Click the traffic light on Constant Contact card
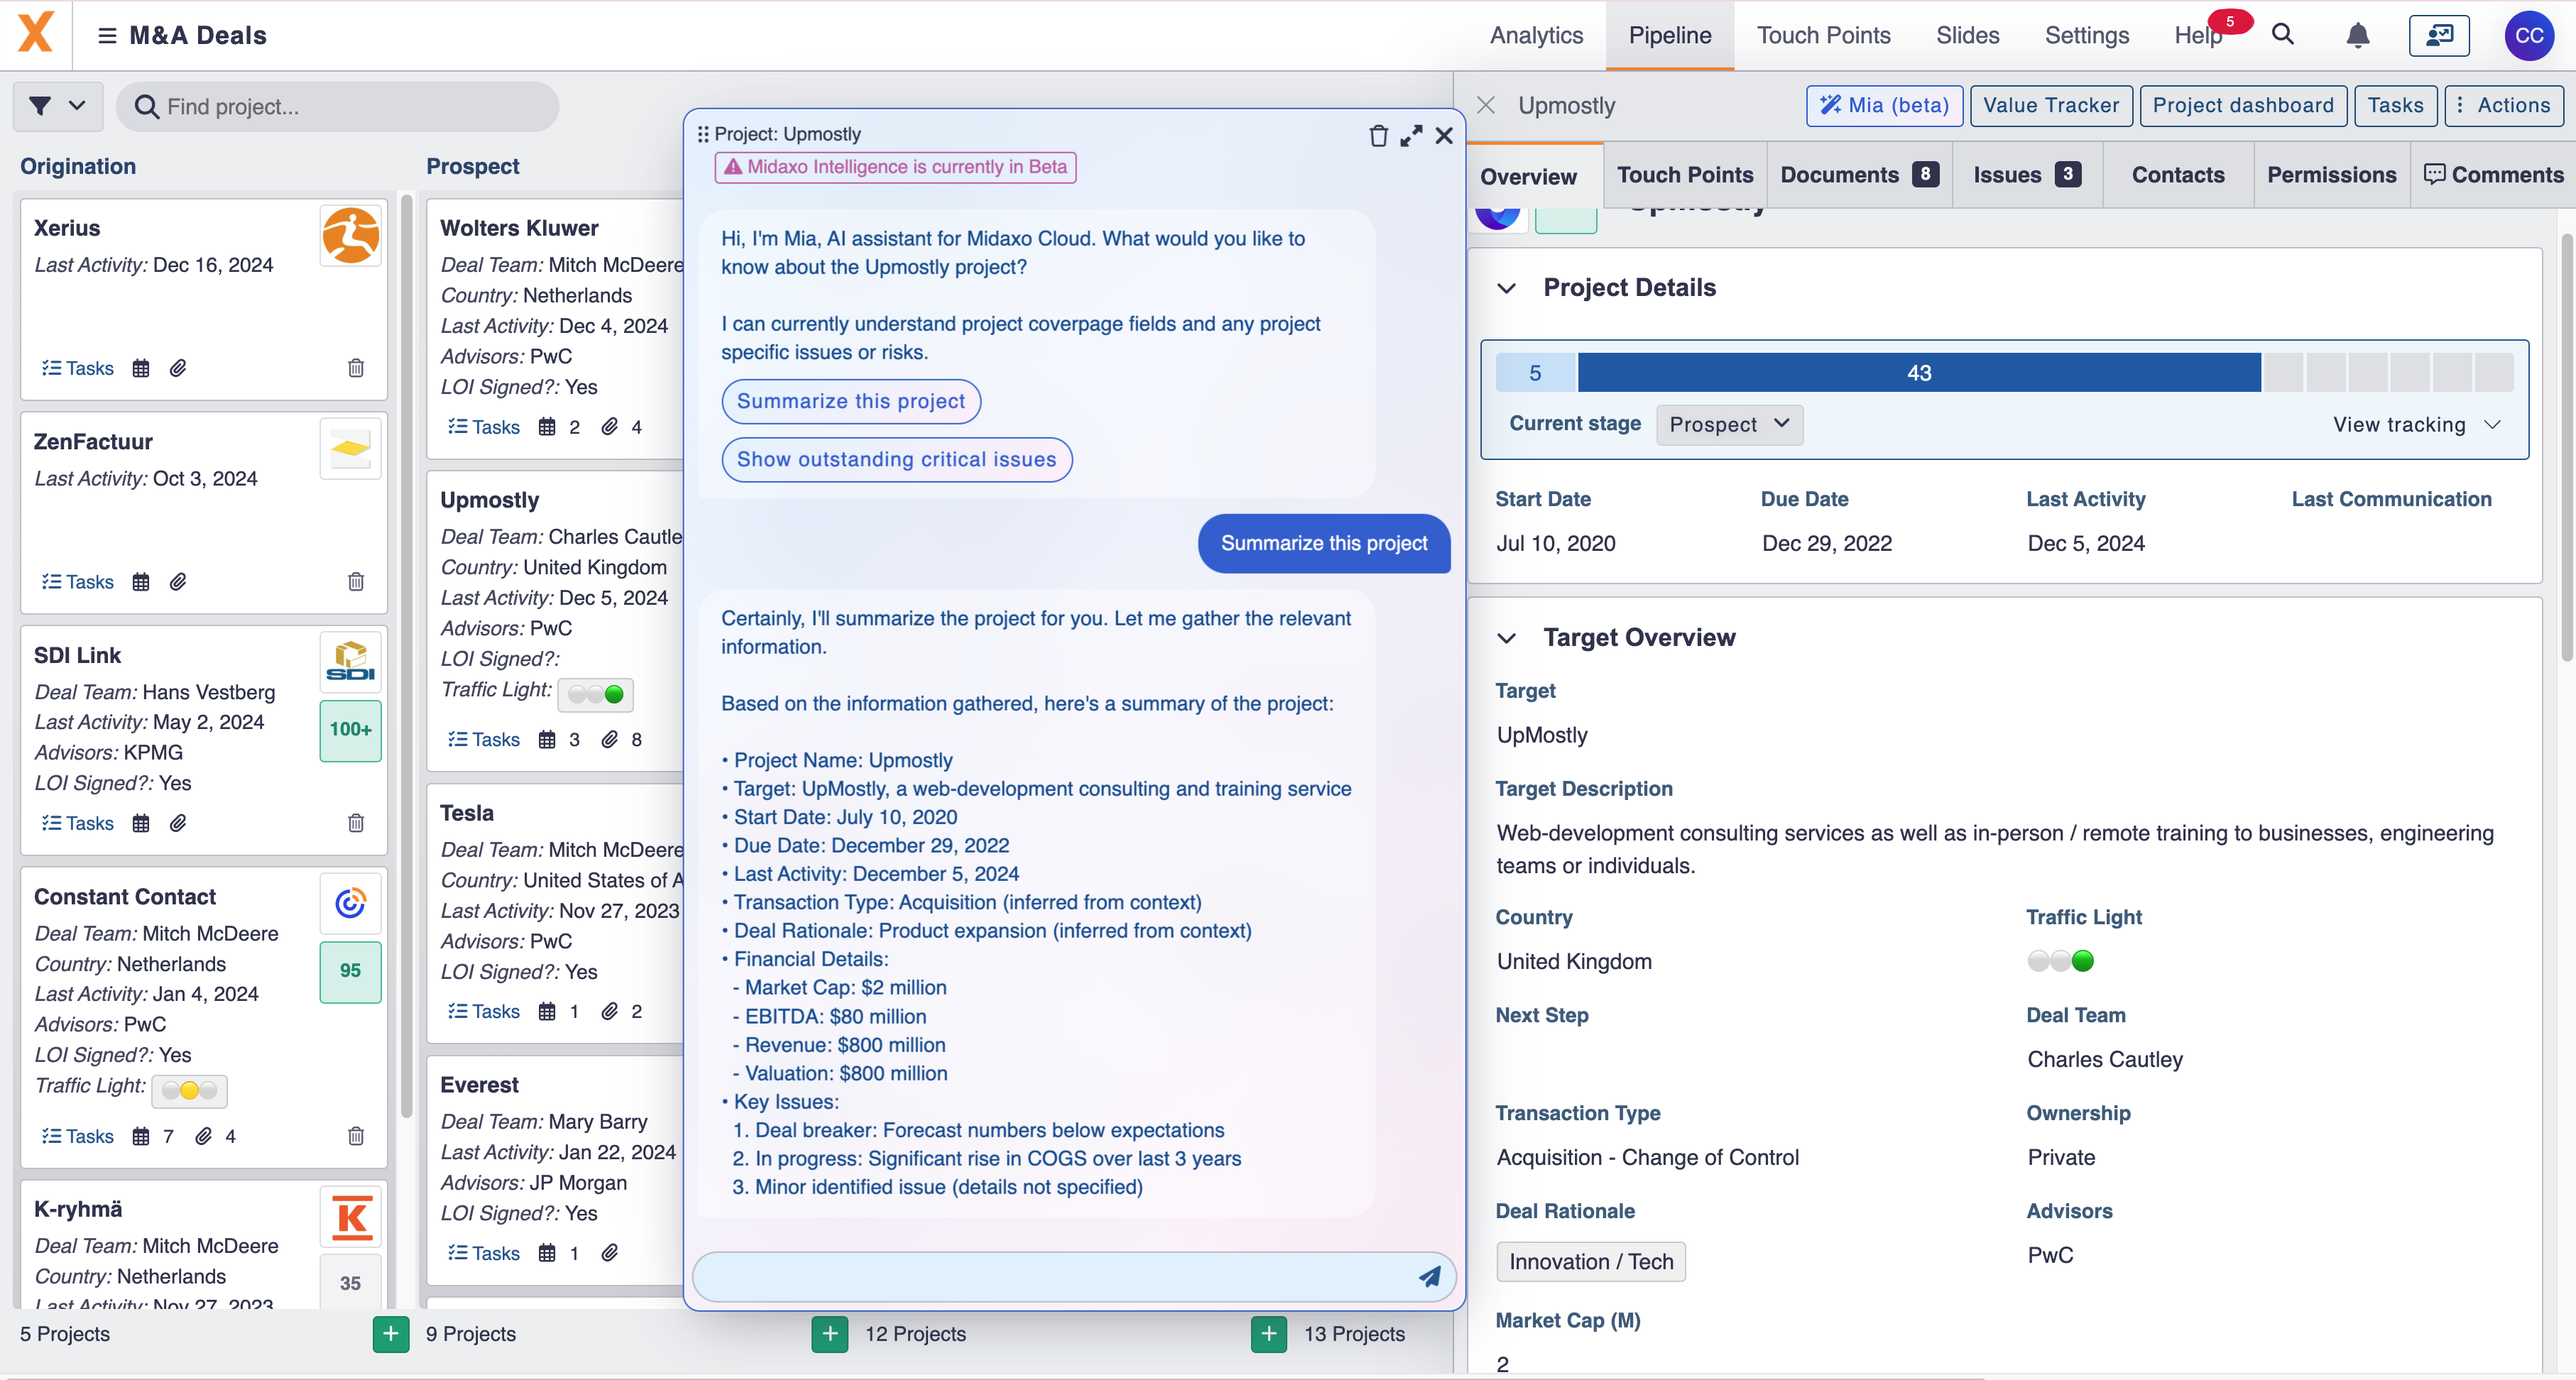The image size is (2576, 1380). point(189,1090)
